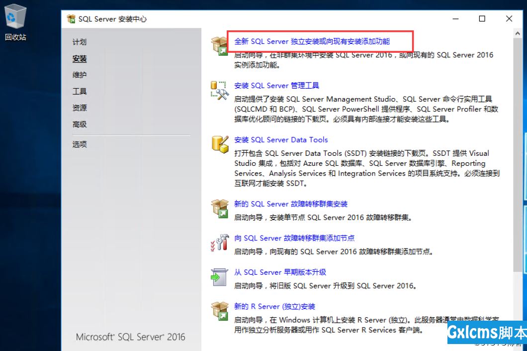The height and width of the screenshot is (351, 527).
Task: Switch to the 选项 page
Action: coord(80,144)
